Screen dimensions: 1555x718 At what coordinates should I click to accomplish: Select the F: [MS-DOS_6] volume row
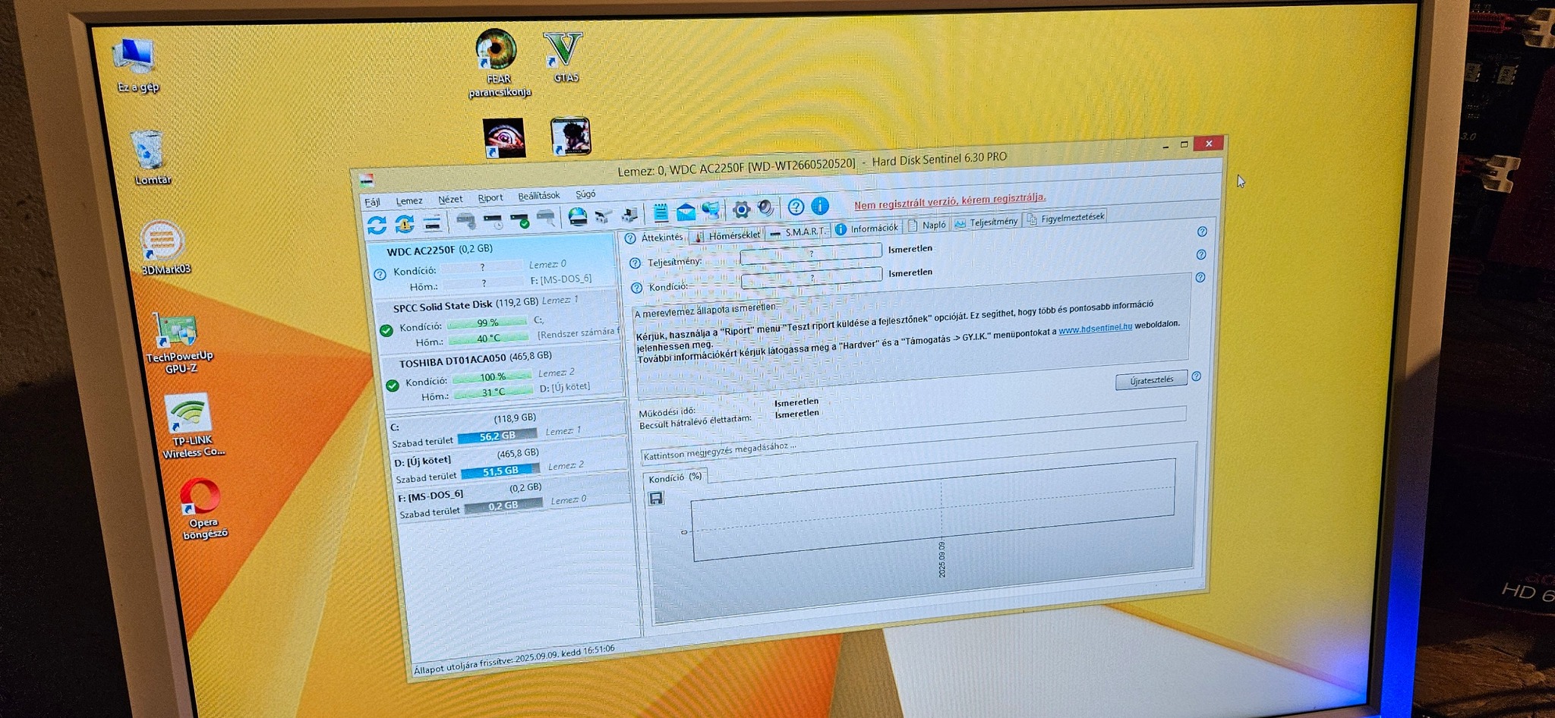[x=513, y=499]
